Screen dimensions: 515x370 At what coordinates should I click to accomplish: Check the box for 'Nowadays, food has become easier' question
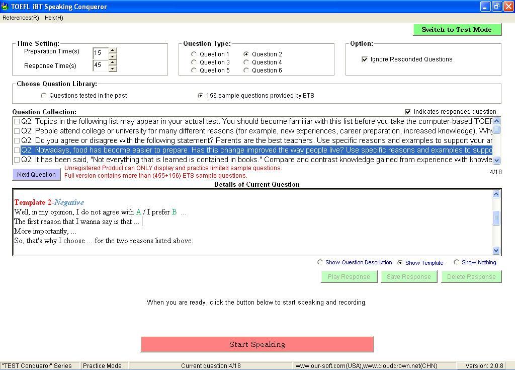tap(17, 151)
